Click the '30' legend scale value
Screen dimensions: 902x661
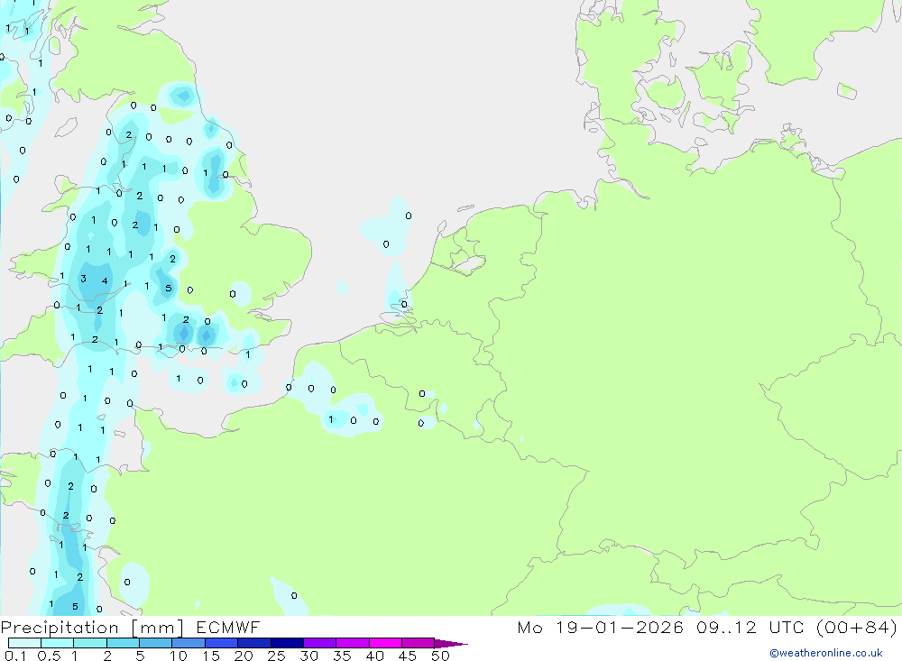coord(308,656)
